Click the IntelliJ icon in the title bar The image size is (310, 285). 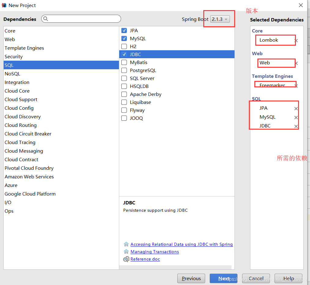pyautogui.click(x=4, y=5)
